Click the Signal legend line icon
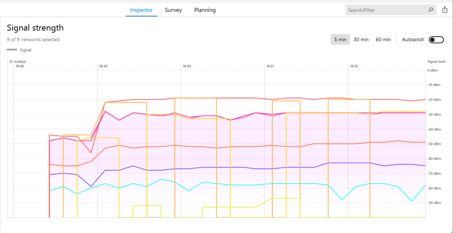Viewport: 453px width, 233px height. pyautogui.click(x=12, y=50)
